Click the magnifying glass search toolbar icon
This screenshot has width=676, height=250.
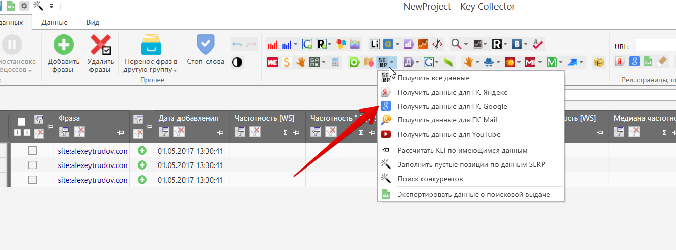pyautogui.click(x=456, y=44)
